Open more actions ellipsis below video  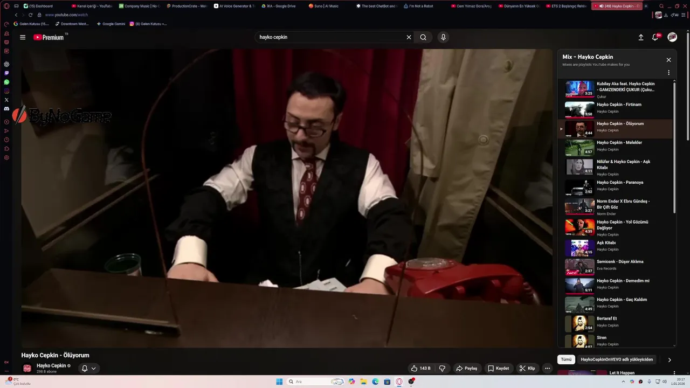click(x=547, y=368)
